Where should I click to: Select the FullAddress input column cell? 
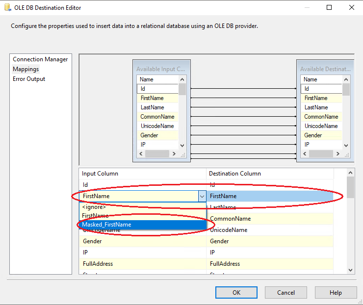coord(142,264)
